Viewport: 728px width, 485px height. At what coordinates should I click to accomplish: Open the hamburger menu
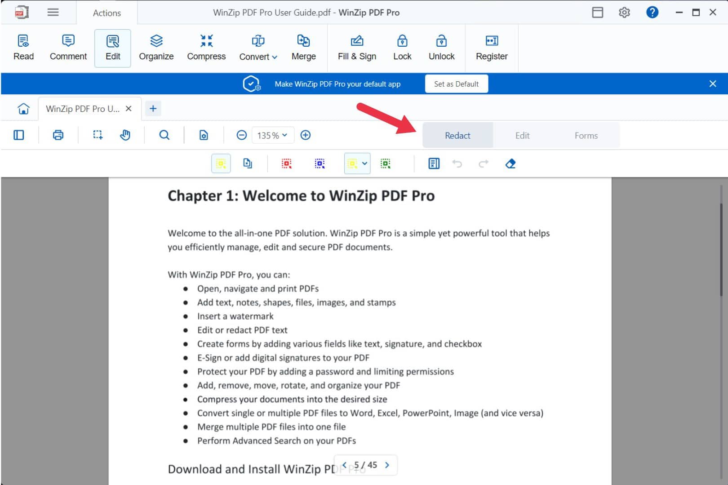(53, 12)
